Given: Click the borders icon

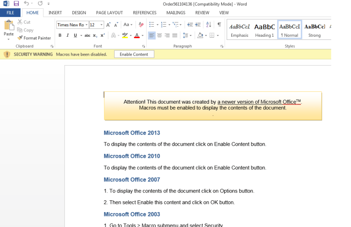Looking at the screenshot, I should (x=212, y=35).
